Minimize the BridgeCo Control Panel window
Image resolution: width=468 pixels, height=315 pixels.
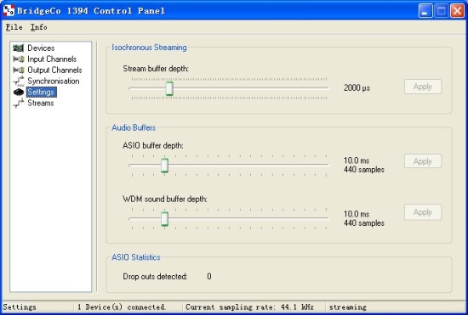[x=425, y=11]
